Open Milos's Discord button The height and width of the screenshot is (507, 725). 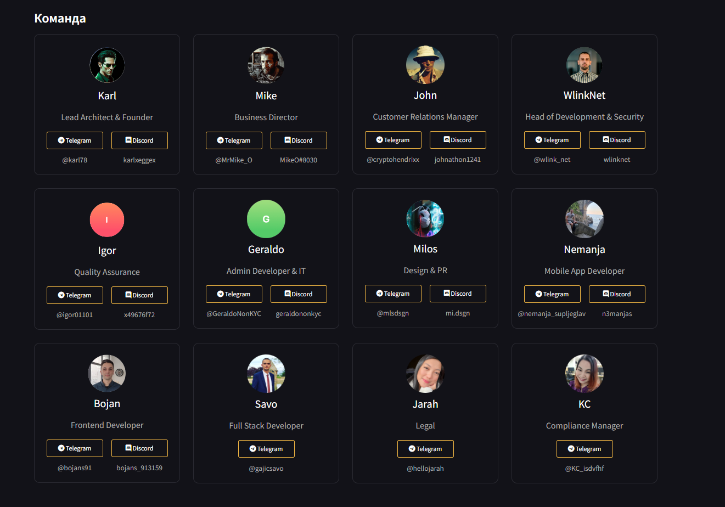[458, 294]
